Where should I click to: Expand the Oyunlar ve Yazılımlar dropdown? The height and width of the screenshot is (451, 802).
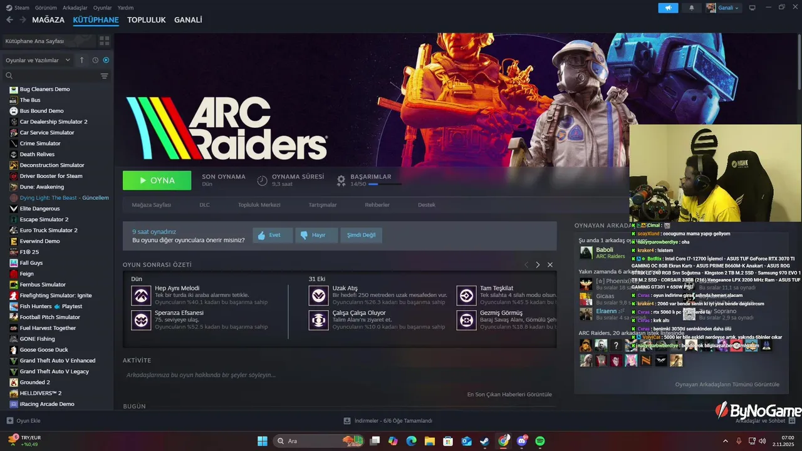38,60
